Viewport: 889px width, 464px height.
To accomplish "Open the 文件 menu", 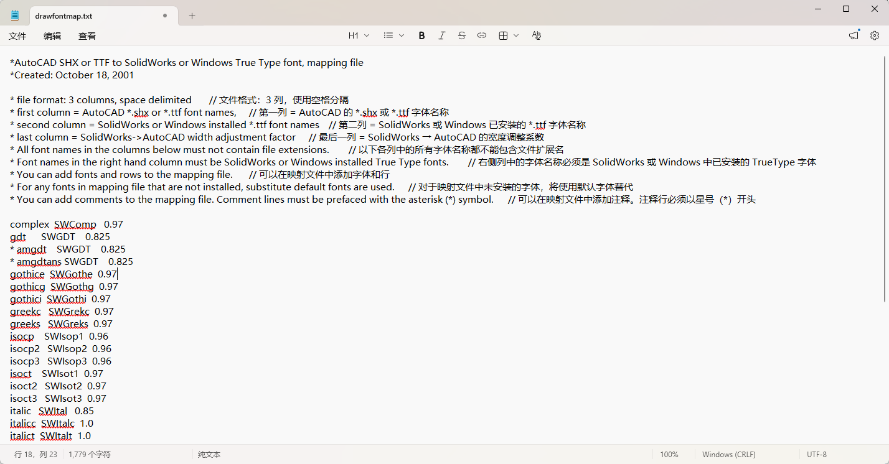I will 17,36.
